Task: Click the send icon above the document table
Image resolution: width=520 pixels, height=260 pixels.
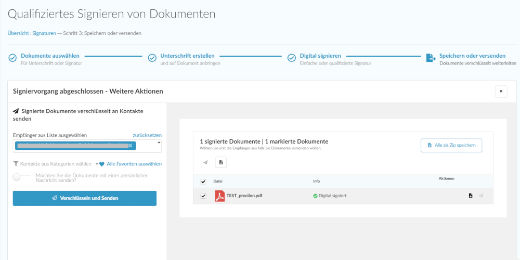Action: coord(205,162)
